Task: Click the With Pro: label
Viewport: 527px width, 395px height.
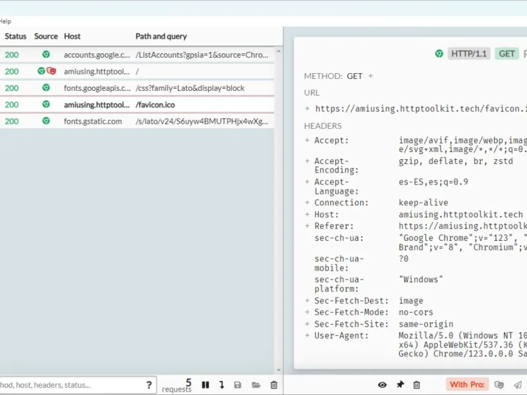Action: (467, 384)
